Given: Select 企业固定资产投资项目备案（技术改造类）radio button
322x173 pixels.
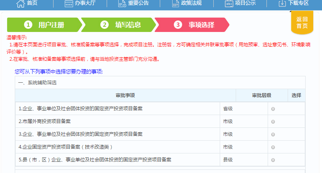Looking at the screenshot, I should point(273,147).
